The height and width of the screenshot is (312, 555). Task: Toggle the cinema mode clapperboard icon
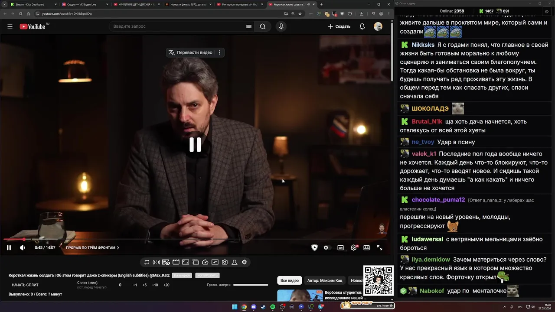pyautogui.click(x=176, y=262)
